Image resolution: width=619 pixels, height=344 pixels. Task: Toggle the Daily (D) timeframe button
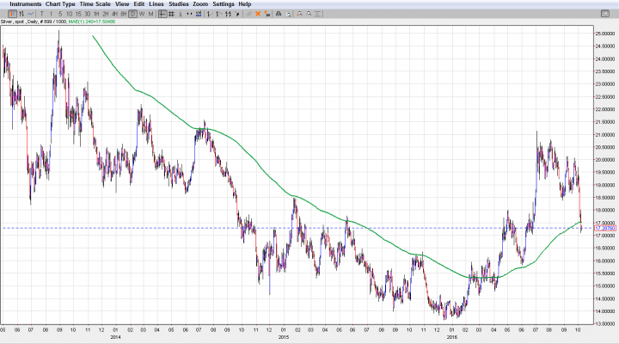132,15
